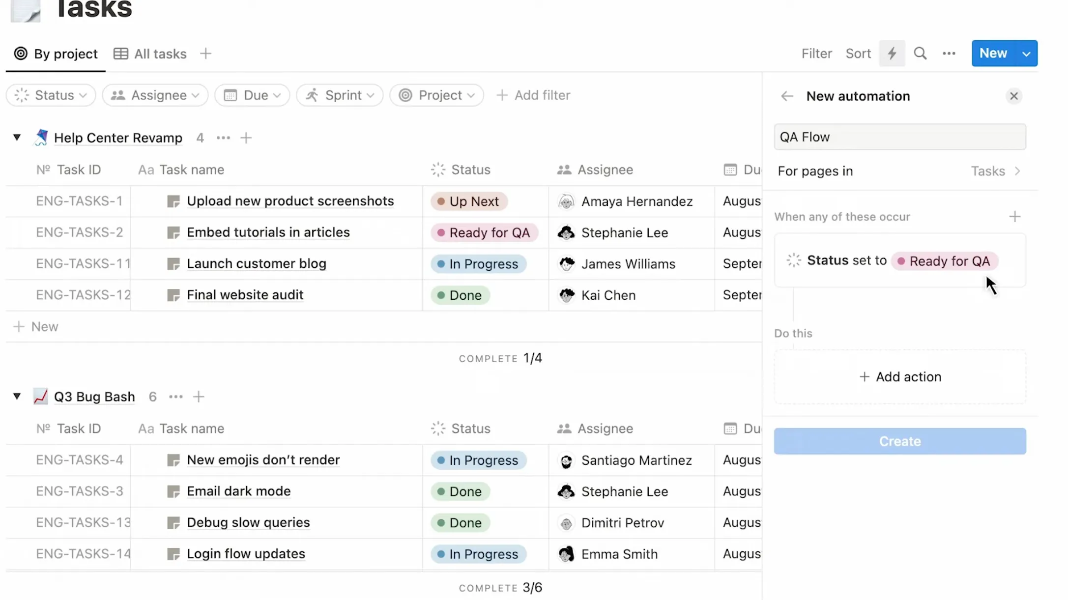This screenshot has width=1068, height=600.
Task: Click Add action in the automation panel
Action: tap(899, 376)
